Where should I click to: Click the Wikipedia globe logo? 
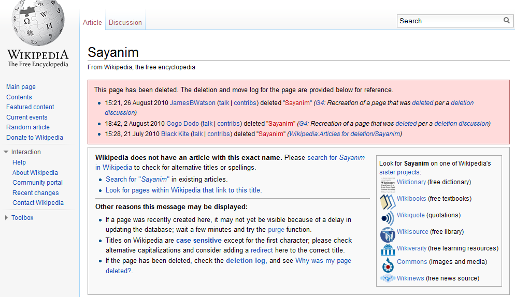tap(38, 22)
